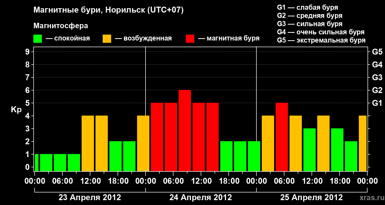Click the right-axis 'G5' level label
The image size is (385, 205).
(x=377, y=52)
